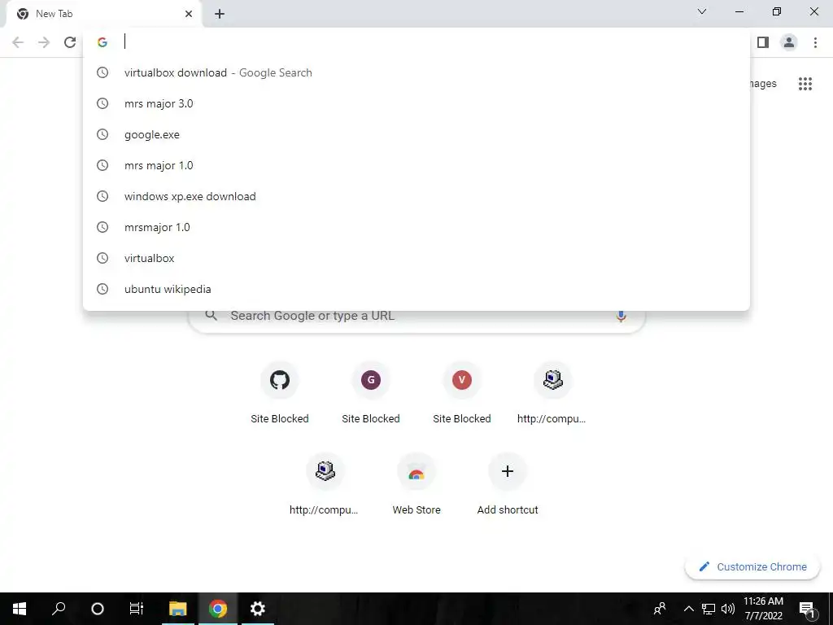The image size is (833, 625).
Task: Open network status tray icon
Action: (x=709, y=609)
